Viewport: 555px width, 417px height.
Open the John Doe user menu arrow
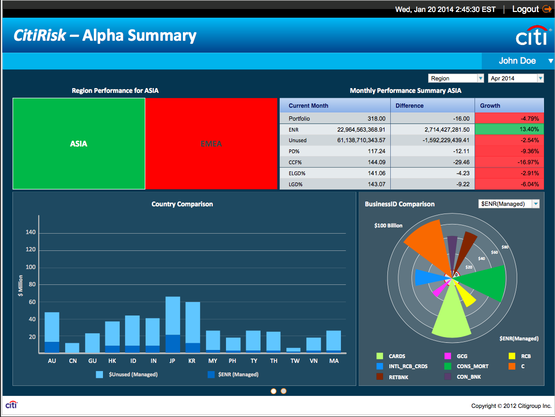click(x=550, y=61)
